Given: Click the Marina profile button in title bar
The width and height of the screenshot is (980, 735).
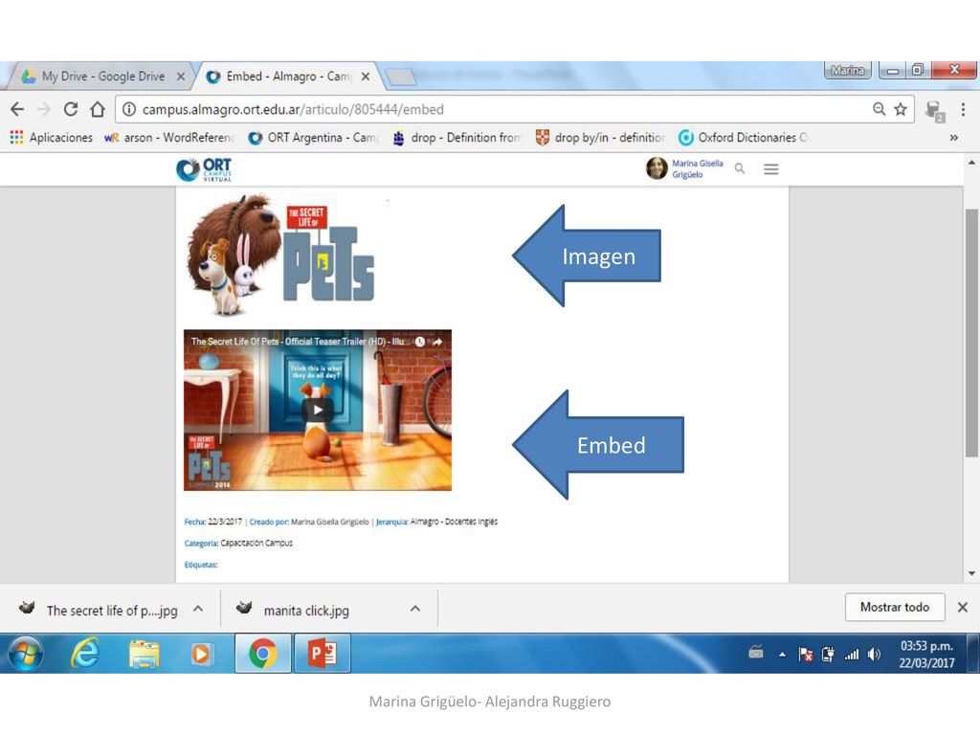Looking at the screenshot, I should click(x=848, y=70).
